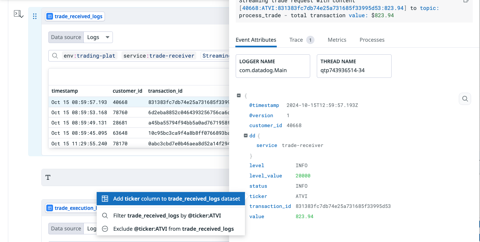This screenshot has width=480, height=242.
Task: Click the minus-circle icon beside Exclude @ticker:ATVI
Action: coord(105,229)
